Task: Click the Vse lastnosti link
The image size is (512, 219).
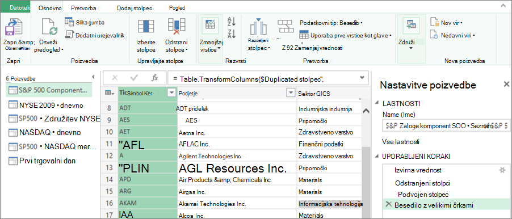Action: (400, 142)
